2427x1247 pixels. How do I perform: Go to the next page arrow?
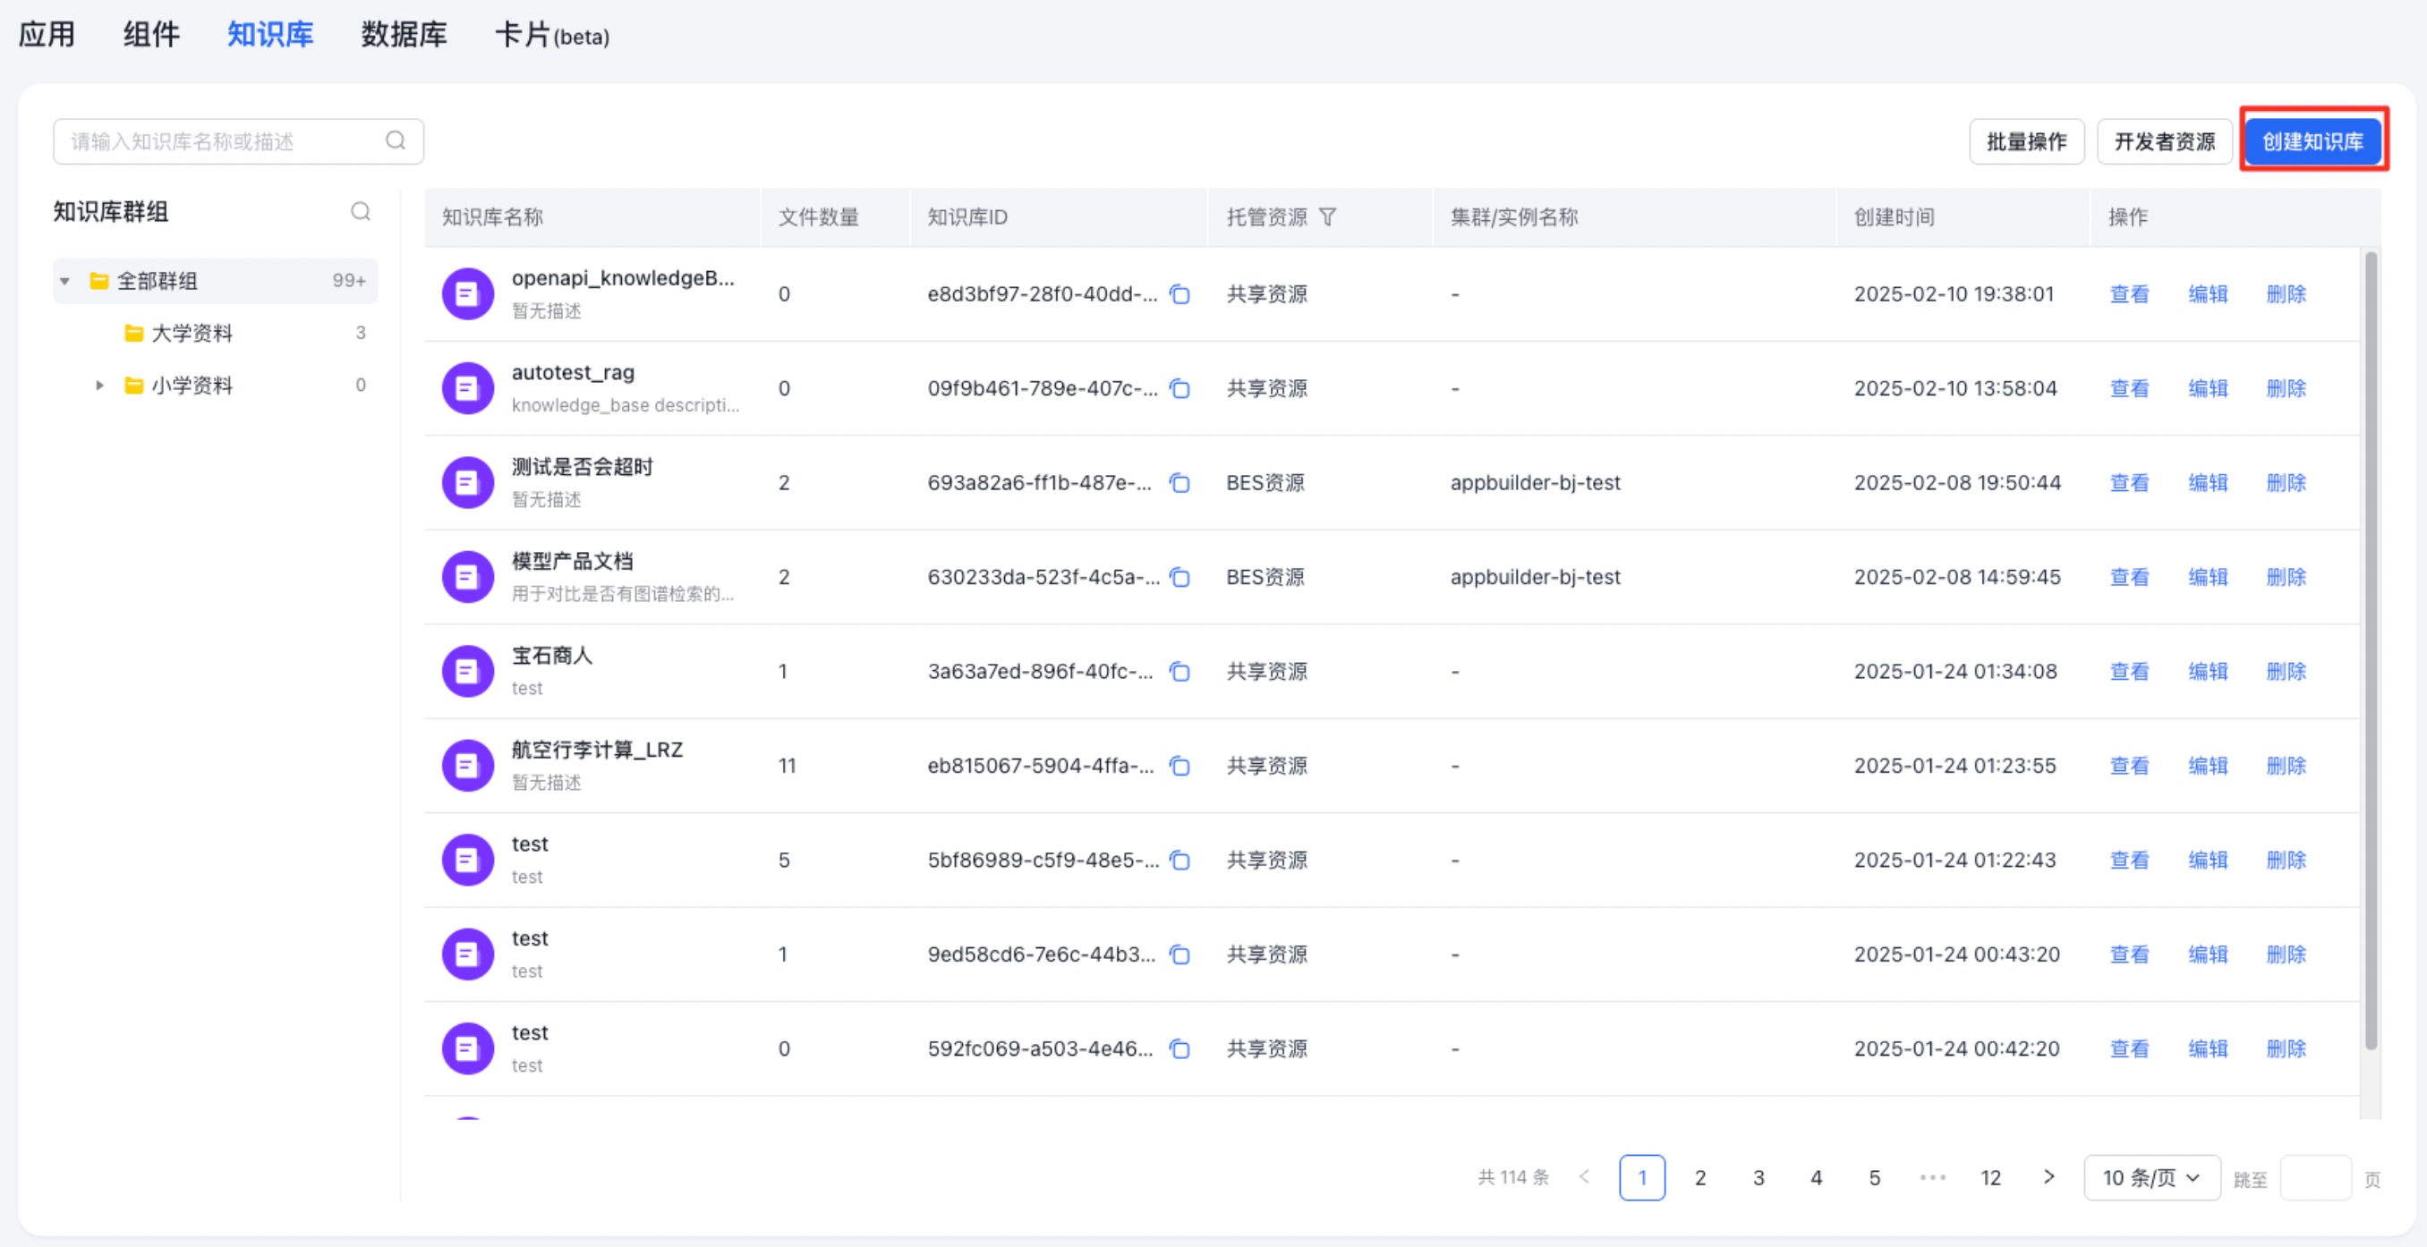2049,1176
